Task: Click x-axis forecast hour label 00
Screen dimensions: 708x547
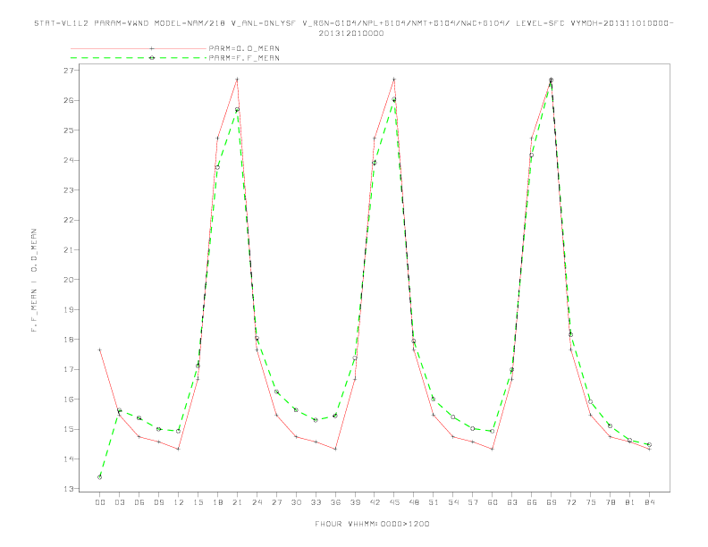Action: tap(100, 502)
